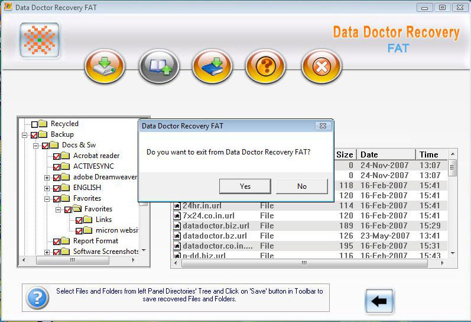This screenshot has width=471, height=322.
Task: Select the micron website tree label
Action: (x=117, y=230)
